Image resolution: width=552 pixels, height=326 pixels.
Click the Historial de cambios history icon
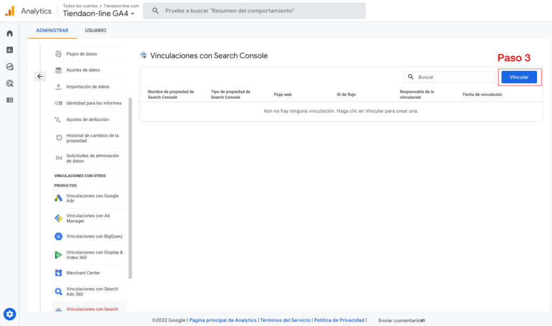(59, 138)
